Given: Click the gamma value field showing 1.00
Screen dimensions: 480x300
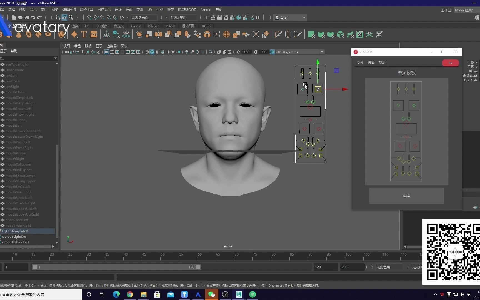Looking at the screenshot, I should [263, 52].
